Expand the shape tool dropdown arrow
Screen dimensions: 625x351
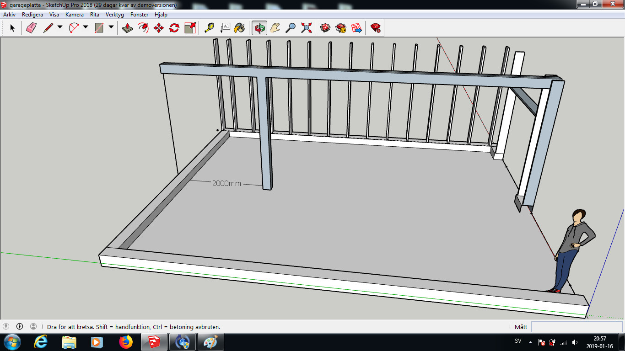[111, 27]
